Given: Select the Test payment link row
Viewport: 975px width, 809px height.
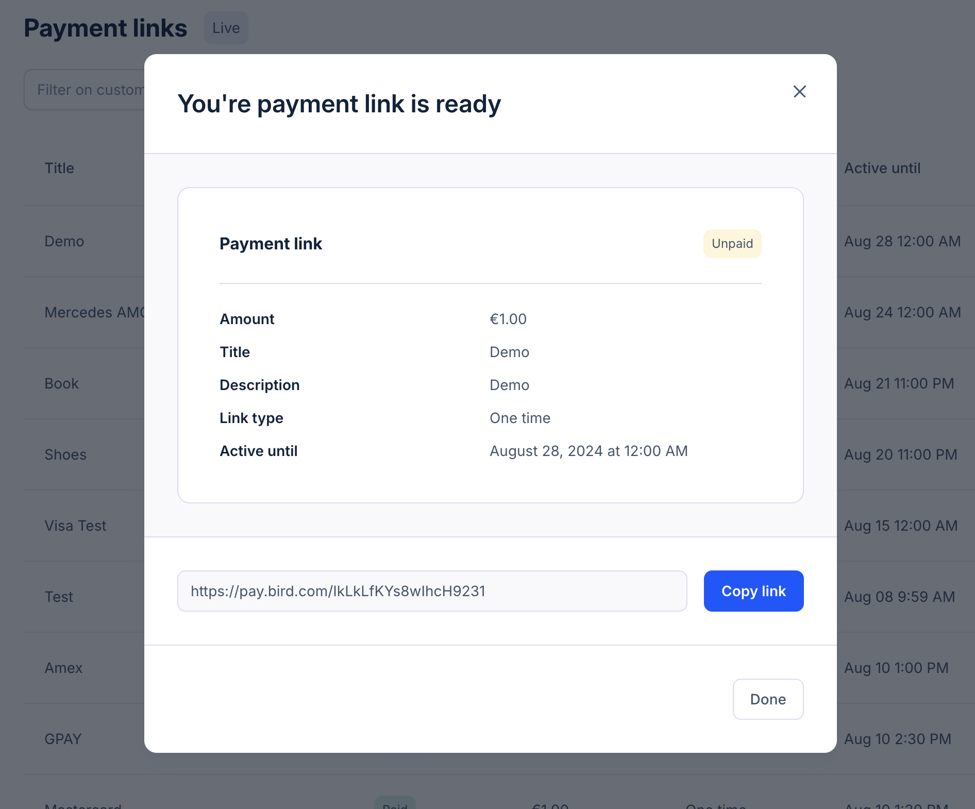Looking at the screenshot, I should click(x=59, y=597).
